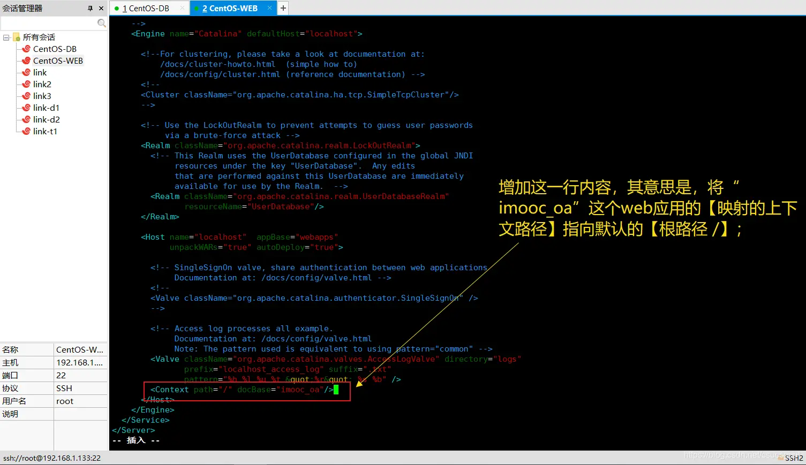Click the magnifier icon in session search
Screen dimensions: 806x465
pos(101,23)
